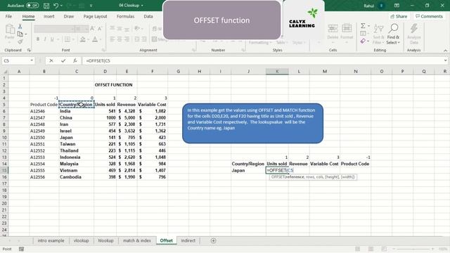
Task: Confirm formula with the checkmark icon
Action: (x=63, y=60)
